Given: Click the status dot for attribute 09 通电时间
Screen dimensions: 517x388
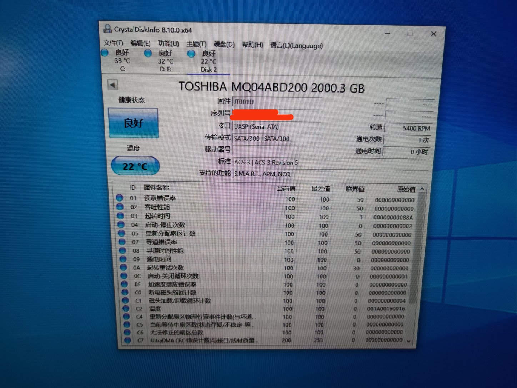Looking at the screenshot, I should coord(123,259).
